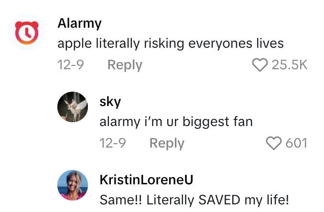Viewport: 324px width, 212px height.
Task: Visit the KristinLoreneU username link
Action: tap(145, 180)
